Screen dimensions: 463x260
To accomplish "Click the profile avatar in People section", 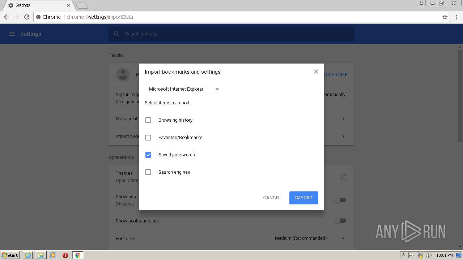I will 123,75.
